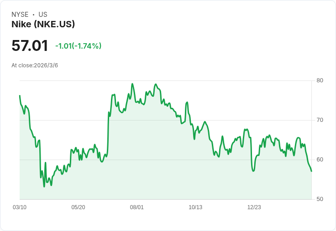This screenshot has height=231, width=336.
Task: Click the 70 label on the price axis
Action: (320, 120)
